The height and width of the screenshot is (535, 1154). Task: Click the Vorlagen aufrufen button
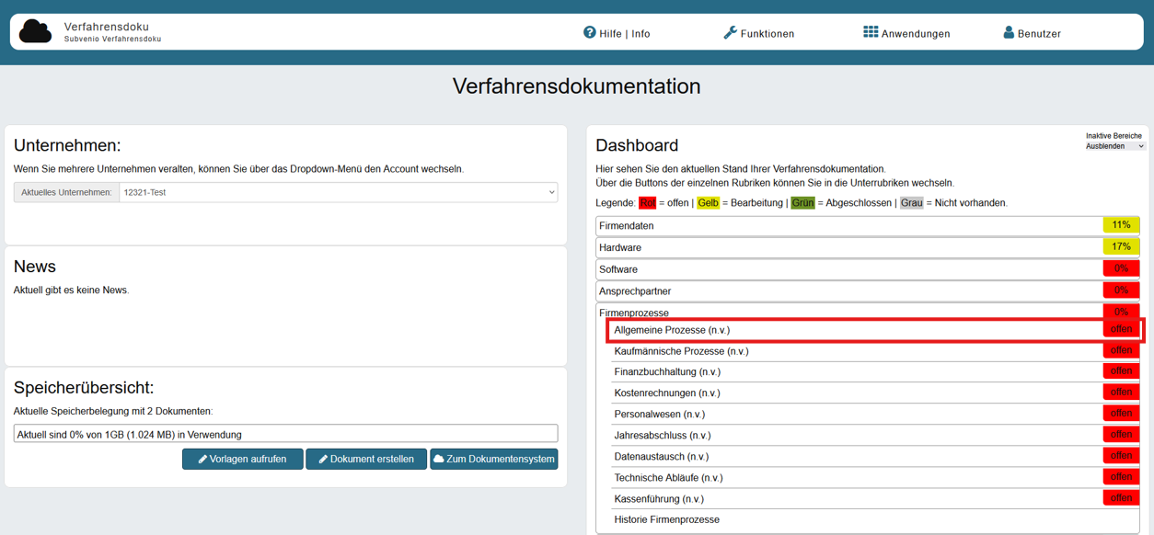(243, 459)
